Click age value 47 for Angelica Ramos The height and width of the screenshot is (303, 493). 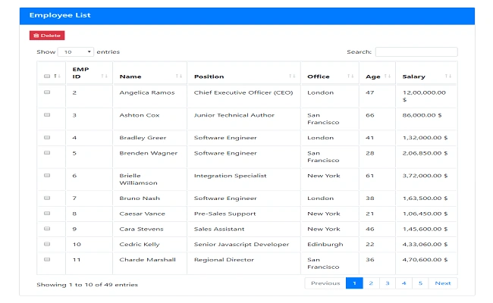[370, 92]
